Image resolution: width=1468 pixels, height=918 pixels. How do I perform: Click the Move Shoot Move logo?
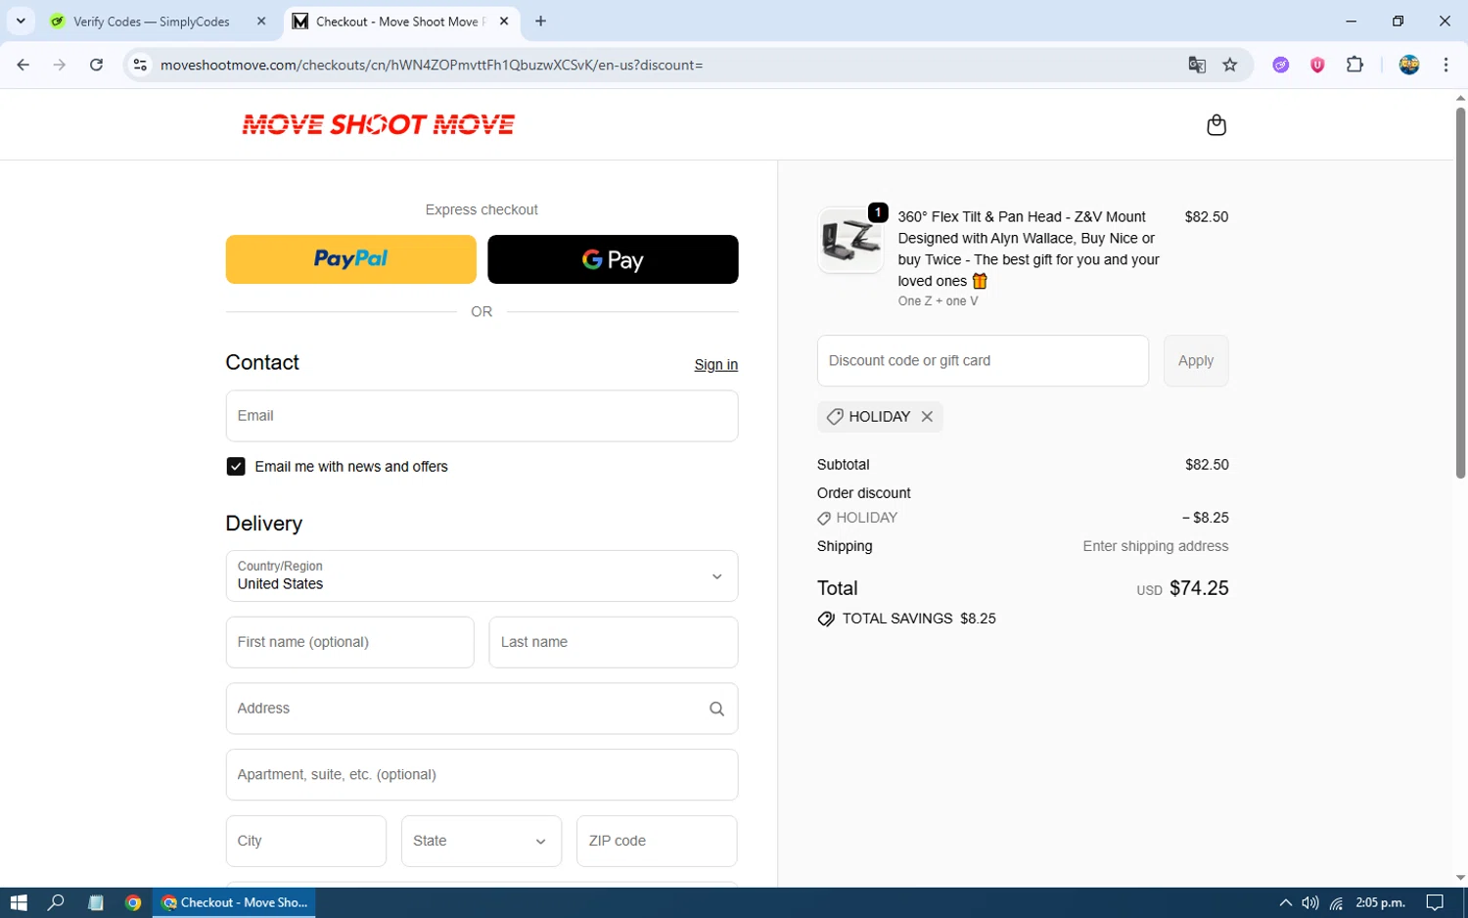coord(379,124)
